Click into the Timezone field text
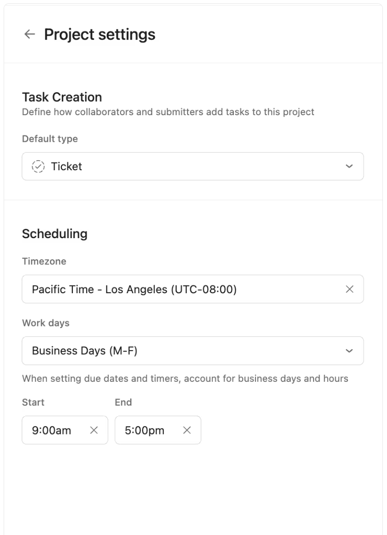Viewport: 387px width, 535px height. coord(134,290)
